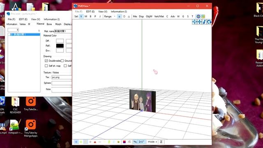
Task: Uncheck the Double-sided checkbox
Action: [x=46, y=61]
